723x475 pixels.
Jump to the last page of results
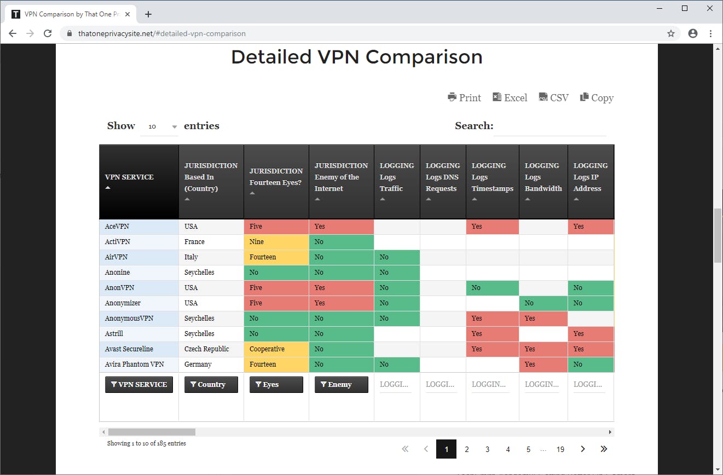click(604, 449)
